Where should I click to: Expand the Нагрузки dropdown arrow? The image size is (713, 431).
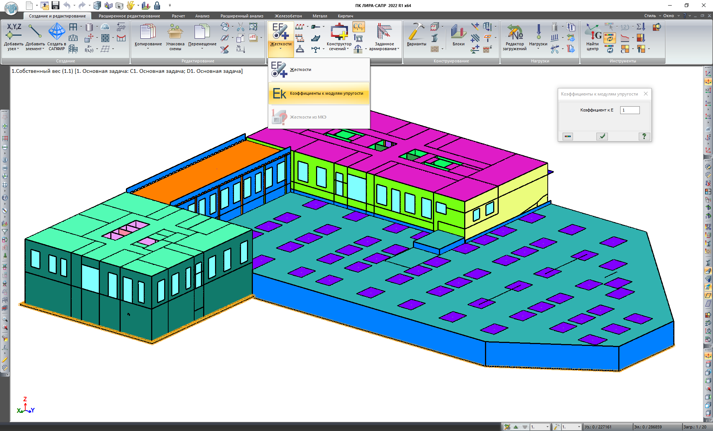pyautogui.click(x=538, y=49)
